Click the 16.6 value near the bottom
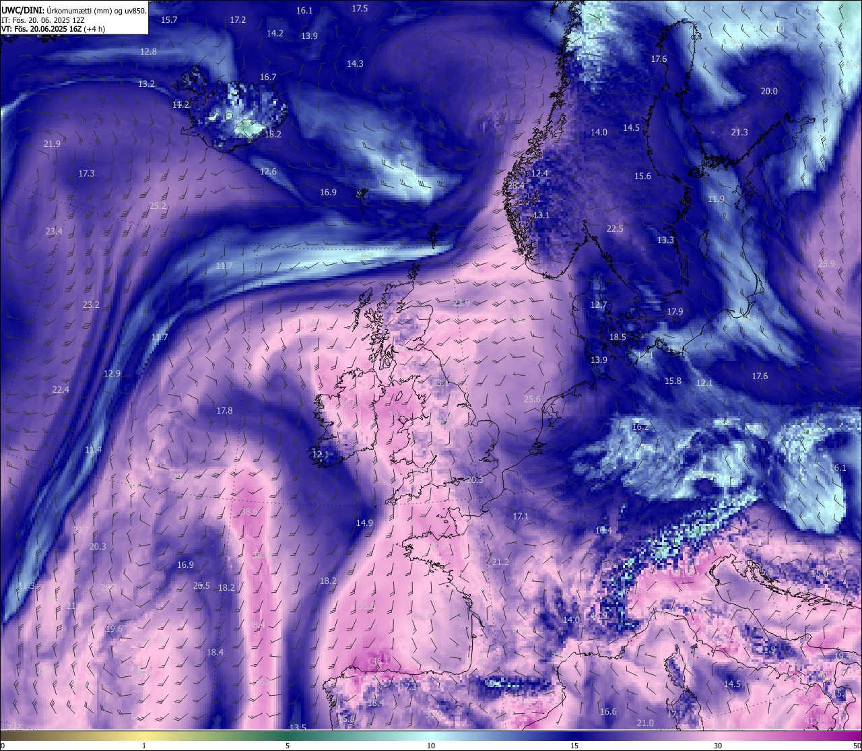Image resolution: width=862 pixels, height=751 pixels. (x=608, y=712)
